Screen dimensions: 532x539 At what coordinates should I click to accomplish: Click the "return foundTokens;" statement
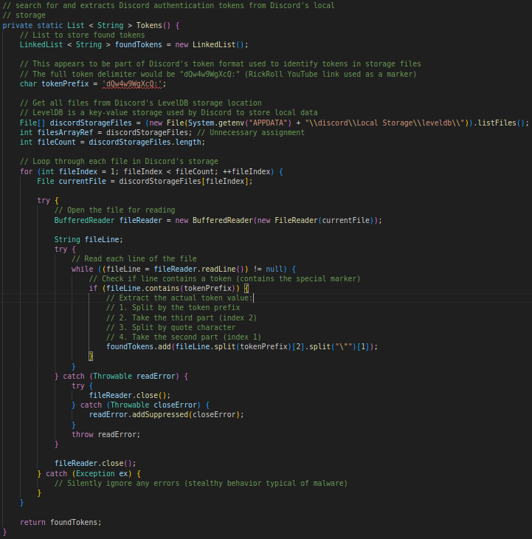61,523
